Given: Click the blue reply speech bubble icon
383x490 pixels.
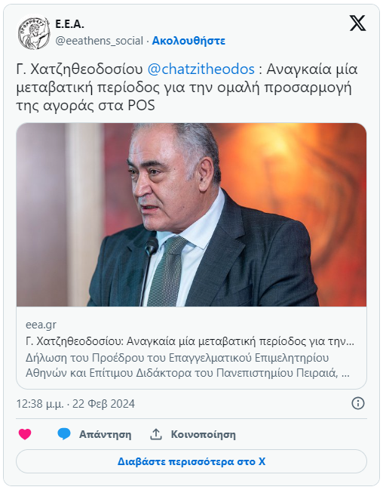Looking at the screenshot, I should coord(64,434).
